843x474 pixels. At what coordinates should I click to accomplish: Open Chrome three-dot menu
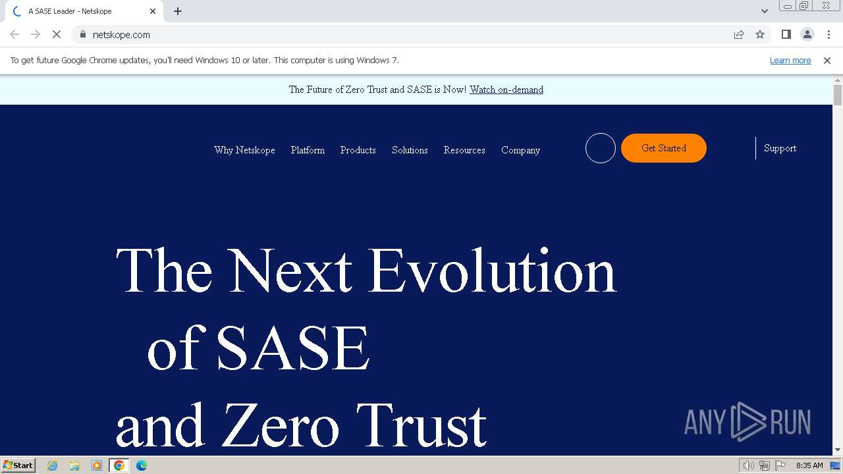(829, 34)
